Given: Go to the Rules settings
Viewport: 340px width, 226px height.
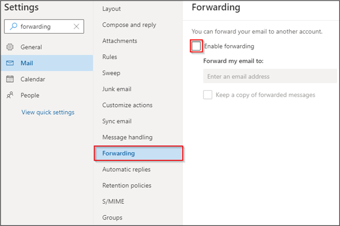Looking at the screenshot, I should (x=110, y=57).
